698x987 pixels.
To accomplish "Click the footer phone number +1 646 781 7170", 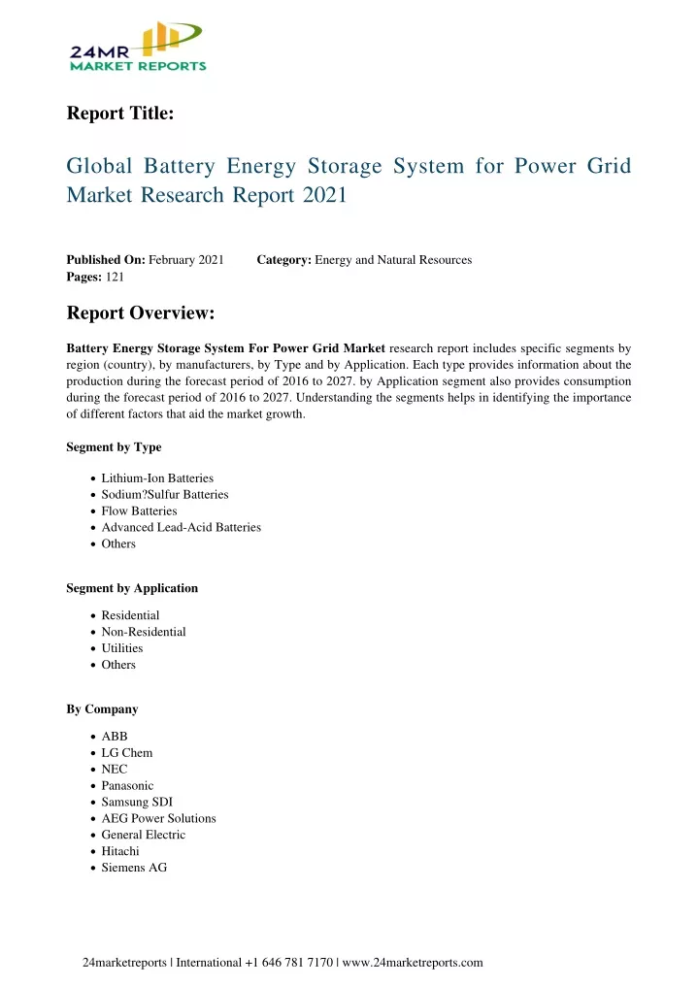I will click(x=289, y=963).
